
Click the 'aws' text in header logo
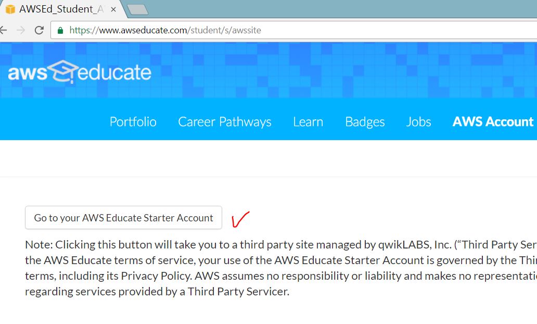(27, 73)
